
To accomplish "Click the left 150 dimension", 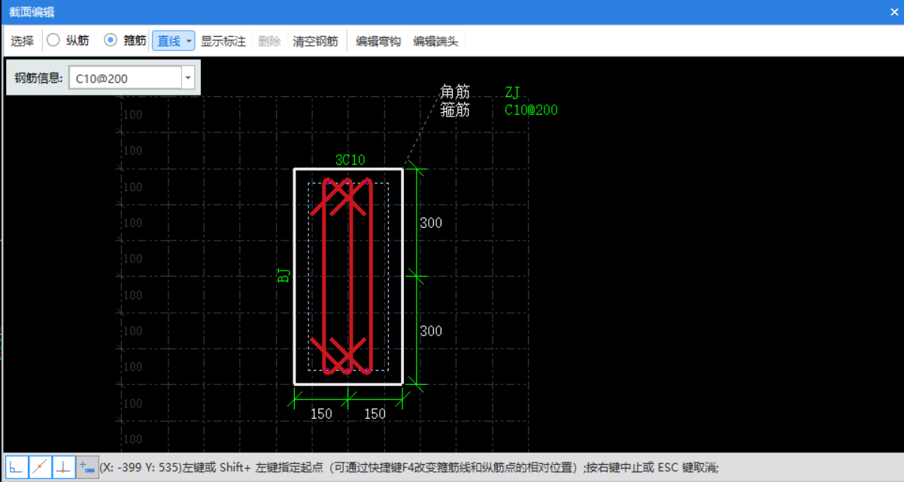I will click(321, 414).
